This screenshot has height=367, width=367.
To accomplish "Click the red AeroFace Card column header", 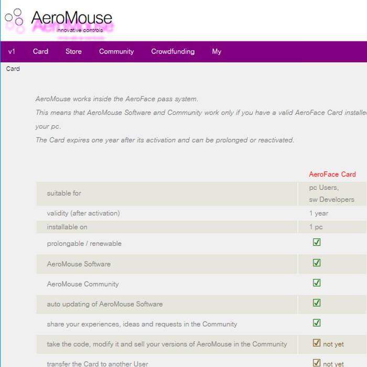I will [332, 174].
